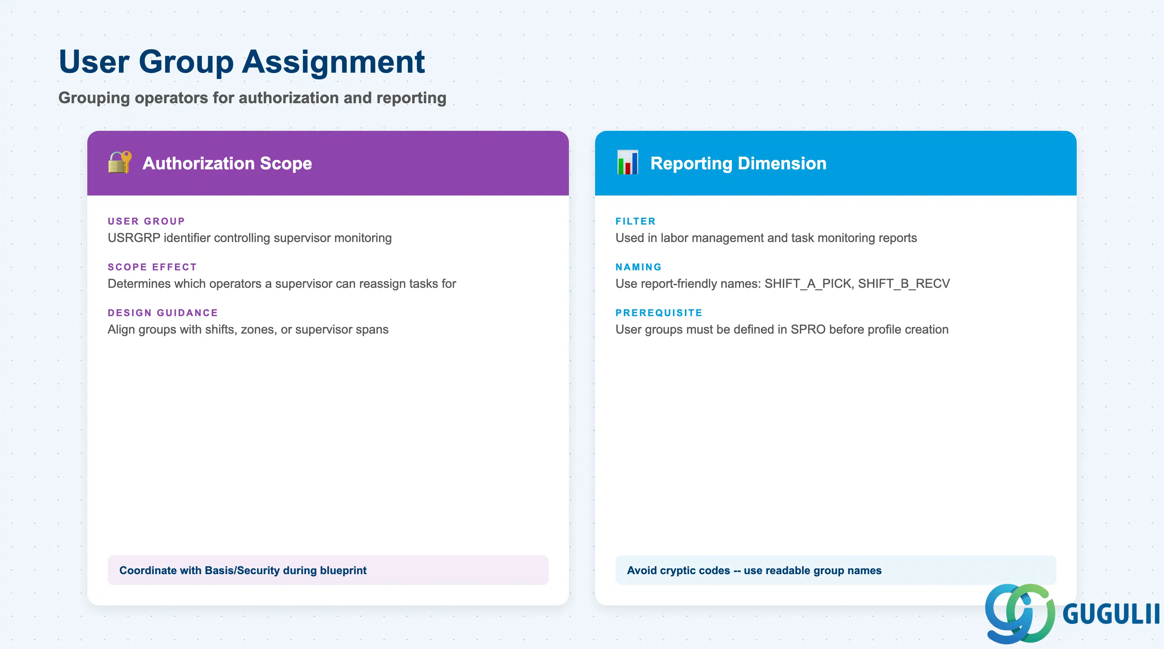
Task: Click the User Group Assignment title
Action: pos(242,61)
